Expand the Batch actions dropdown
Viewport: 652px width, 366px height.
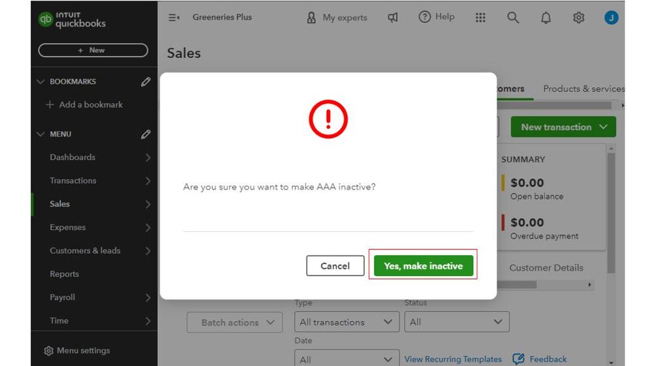tap(234, 322)
